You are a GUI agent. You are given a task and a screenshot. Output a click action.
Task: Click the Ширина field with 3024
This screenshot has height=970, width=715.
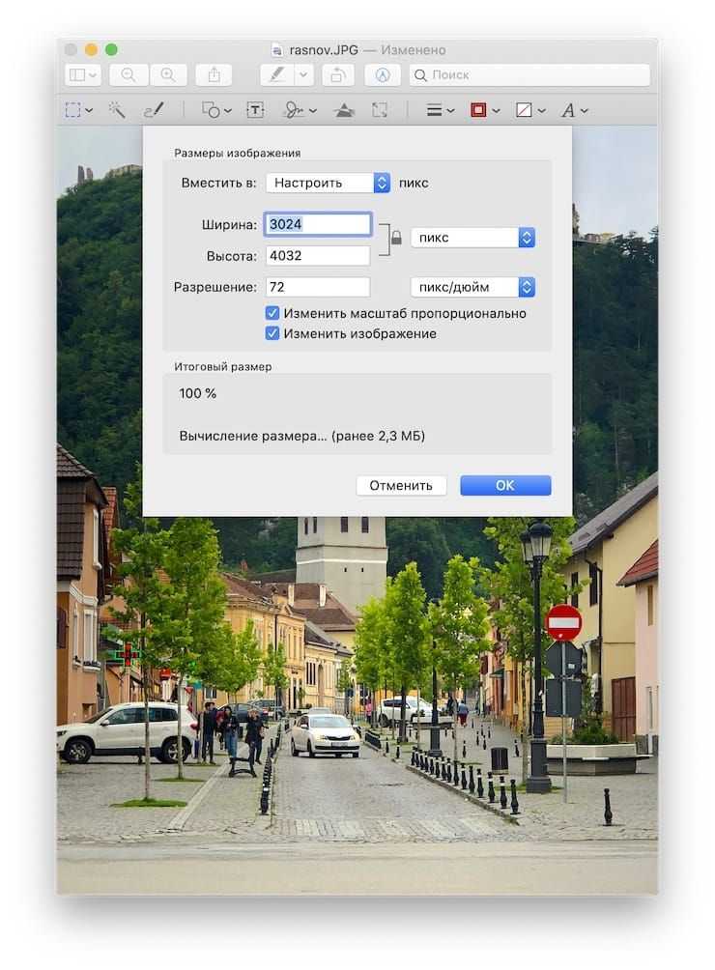tap(318, 224)
